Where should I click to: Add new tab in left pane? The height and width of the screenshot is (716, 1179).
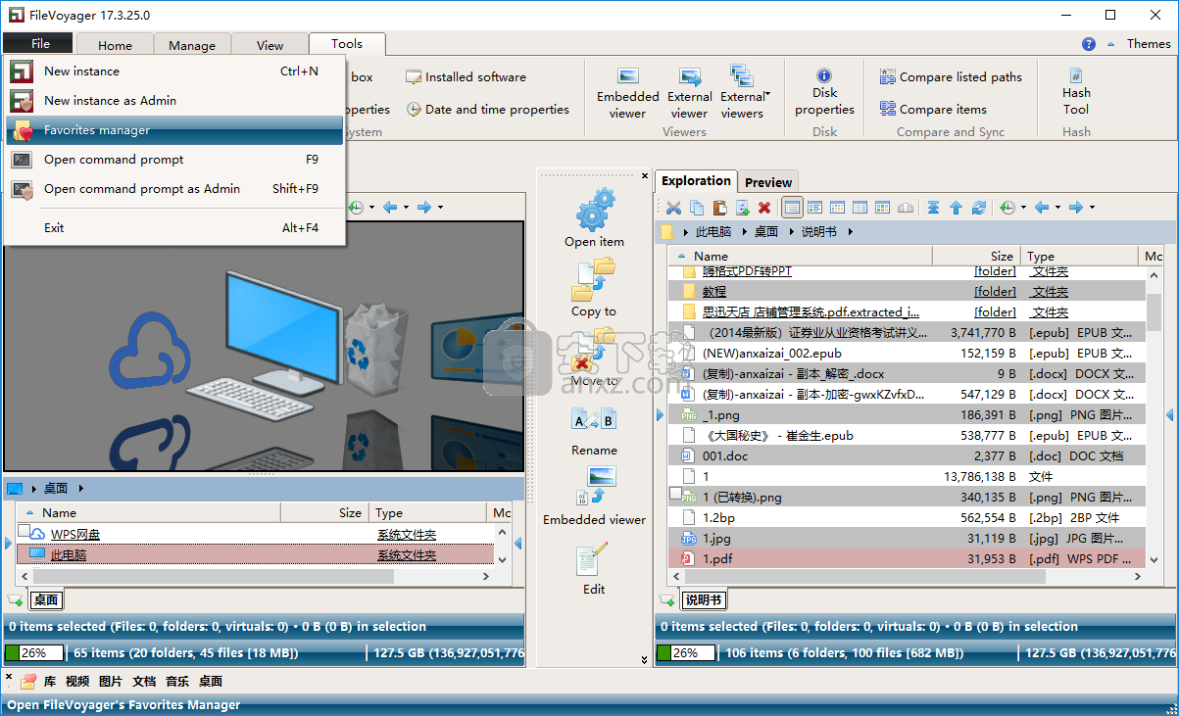(x=15, y=600)
